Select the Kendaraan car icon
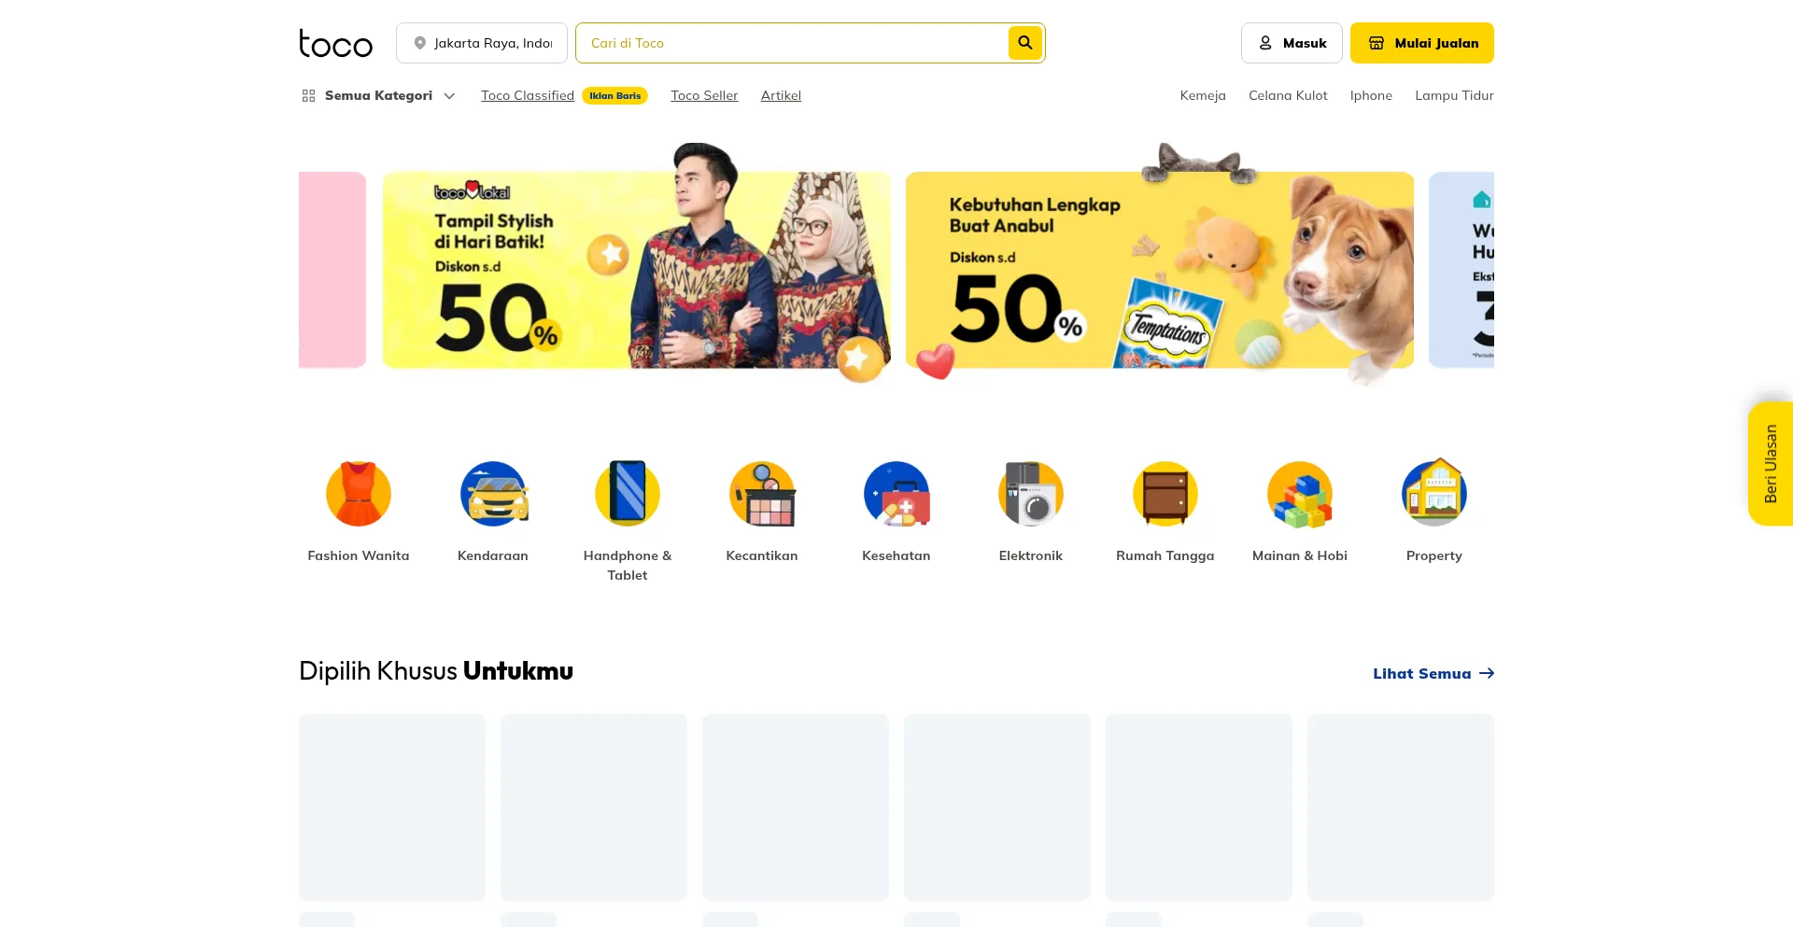1793x927 pixels. coord(493,493)
